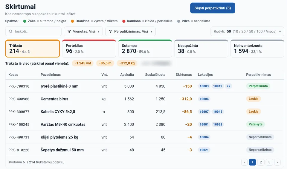Click Laukia badge on Kabelis CYKY row

pos(254,111)
